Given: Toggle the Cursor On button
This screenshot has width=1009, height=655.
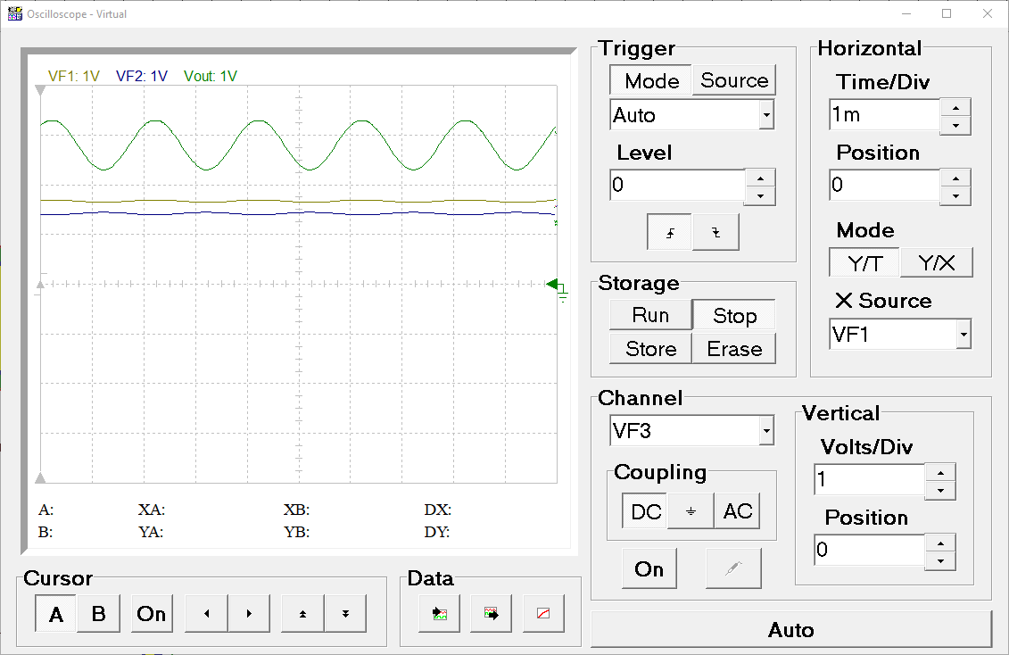Looking at the screenshot, I should pyautogui.click(x=152, y=614).
